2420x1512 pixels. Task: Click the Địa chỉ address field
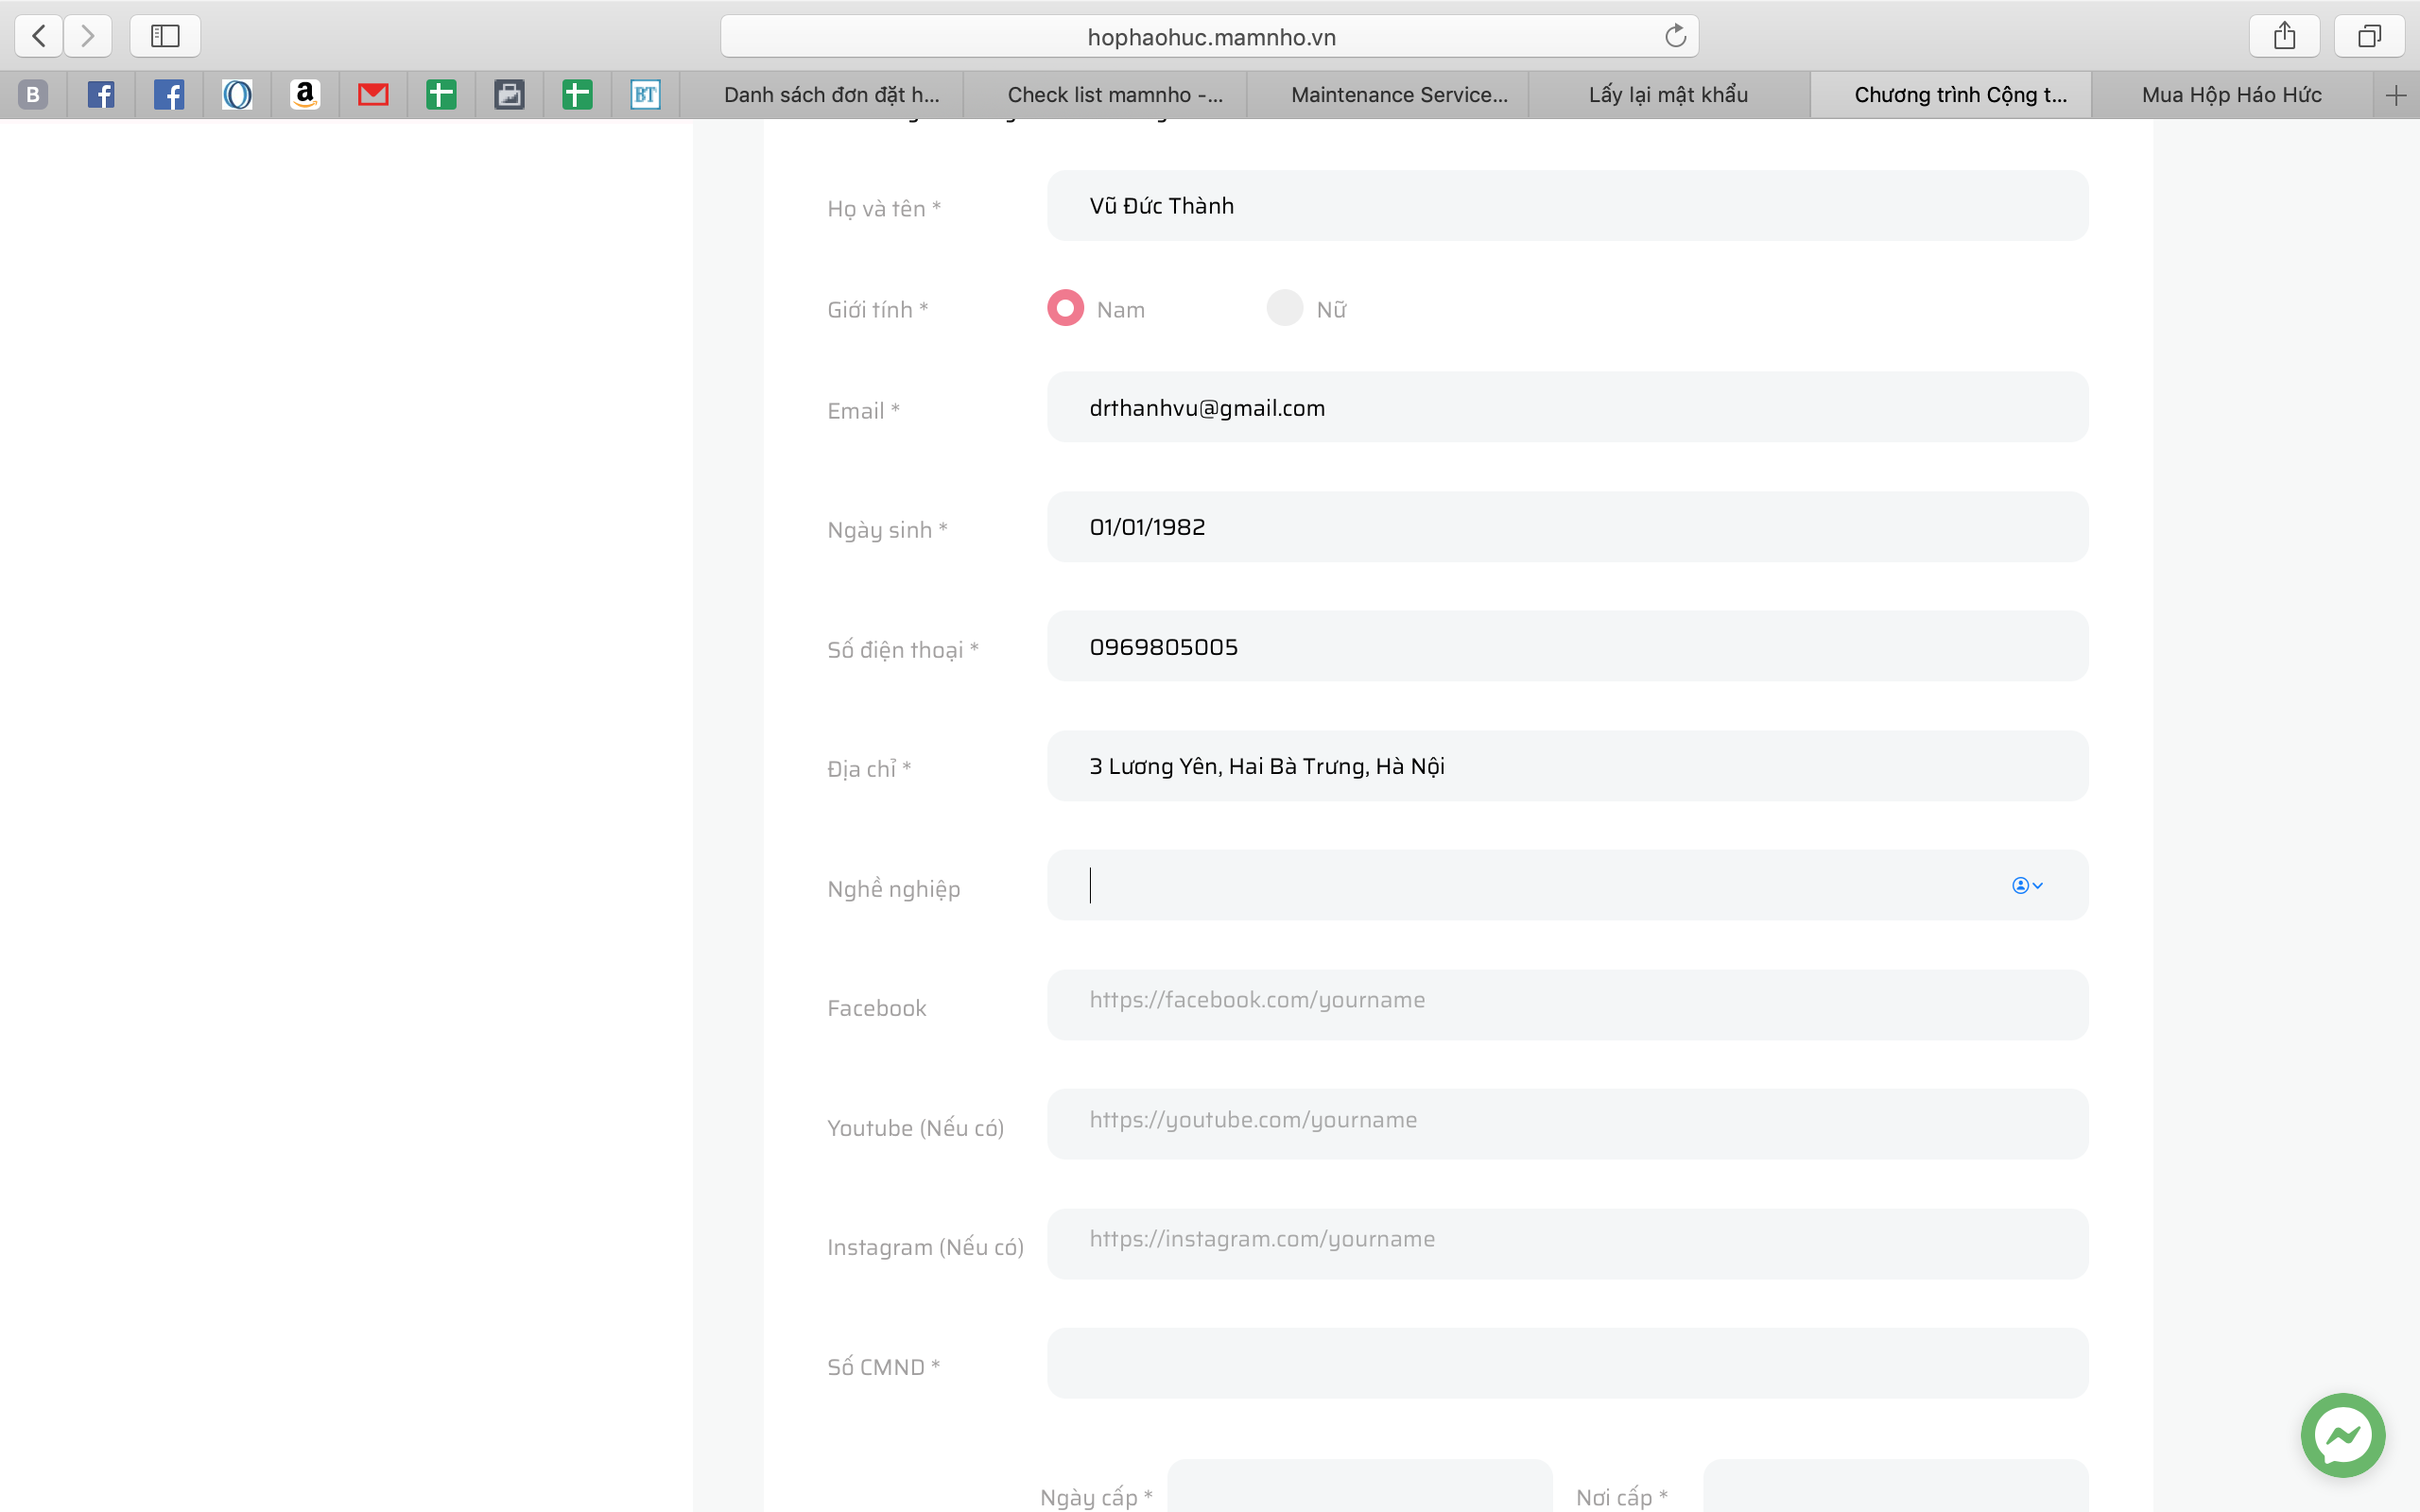pos(1567,766)
